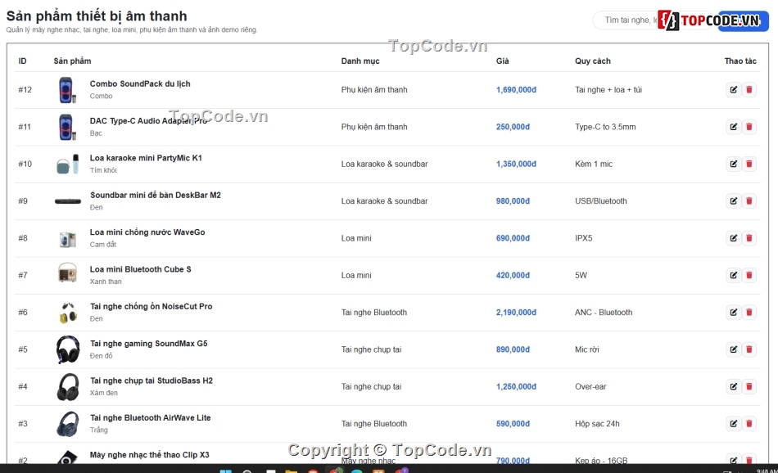The height and width of the screenshot is (473, 778).
Task: Remove Soundbar mini để bàn DeskBar M2
Action: click(749, 200)
